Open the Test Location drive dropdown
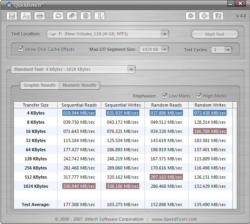This screenshot has height=224, width=250. tap(165, 34)
